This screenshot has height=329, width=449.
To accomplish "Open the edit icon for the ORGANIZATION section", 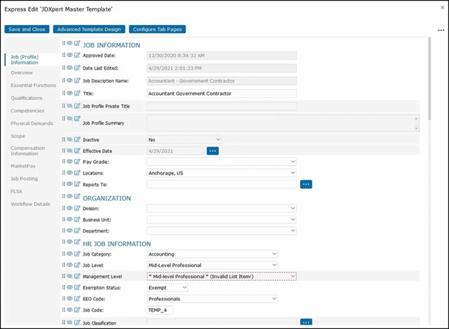I will (77, 198).
